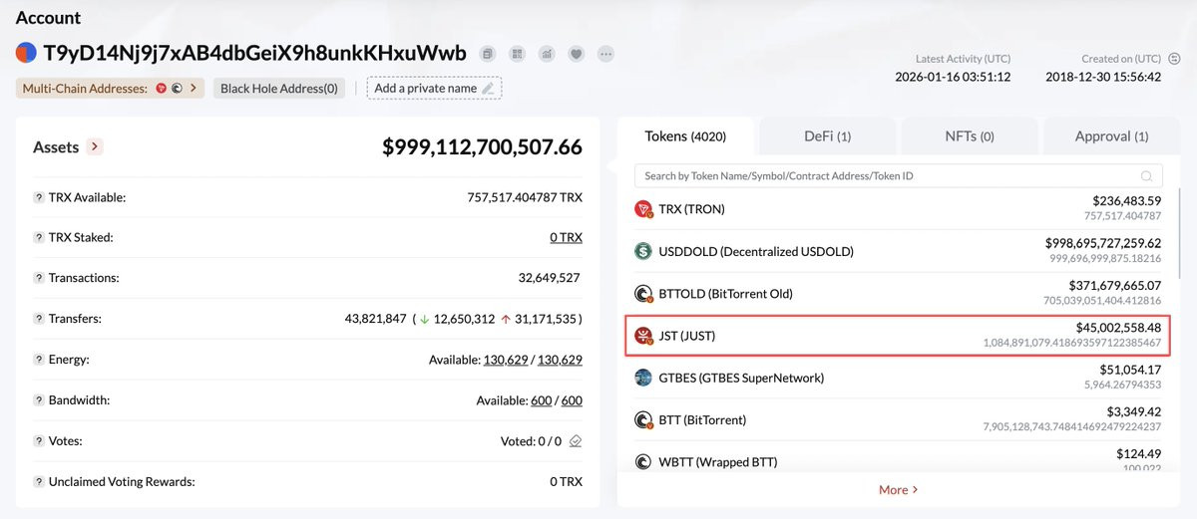Click the search magnifier icon in token search
1197x519 pixels.
pyautogui.click(x=1148, y=176)
